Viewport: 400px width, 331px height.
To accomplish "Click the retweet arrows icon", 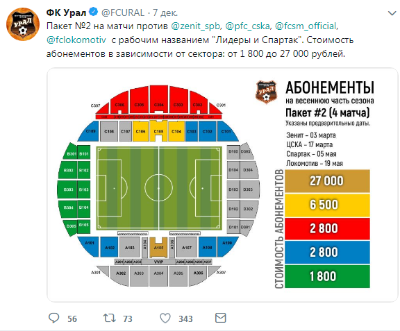I will tap(110, 318).
